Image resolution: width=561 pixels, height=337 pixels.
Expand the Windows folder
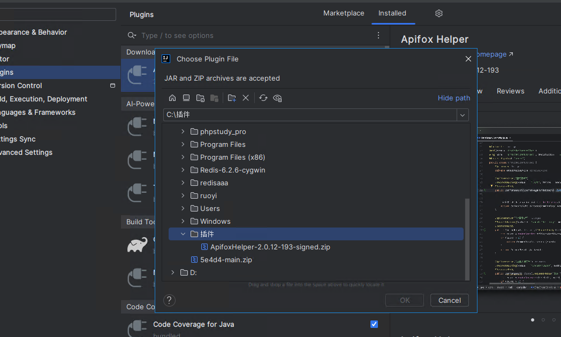coord(183,221)
